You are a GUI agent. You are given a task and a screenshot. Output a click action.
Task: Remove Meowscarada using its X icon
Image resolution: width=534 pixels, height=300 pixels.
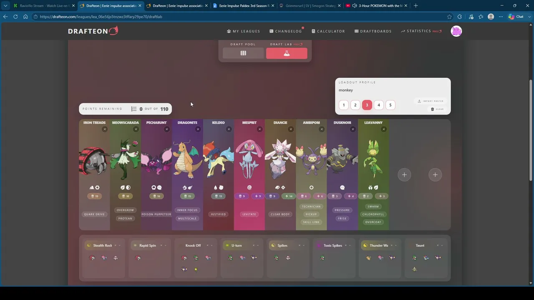click(136, 129)
